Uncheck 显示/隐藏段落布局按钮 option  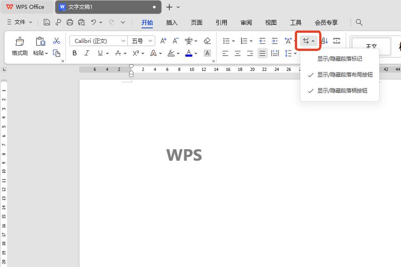coord(339,75)
